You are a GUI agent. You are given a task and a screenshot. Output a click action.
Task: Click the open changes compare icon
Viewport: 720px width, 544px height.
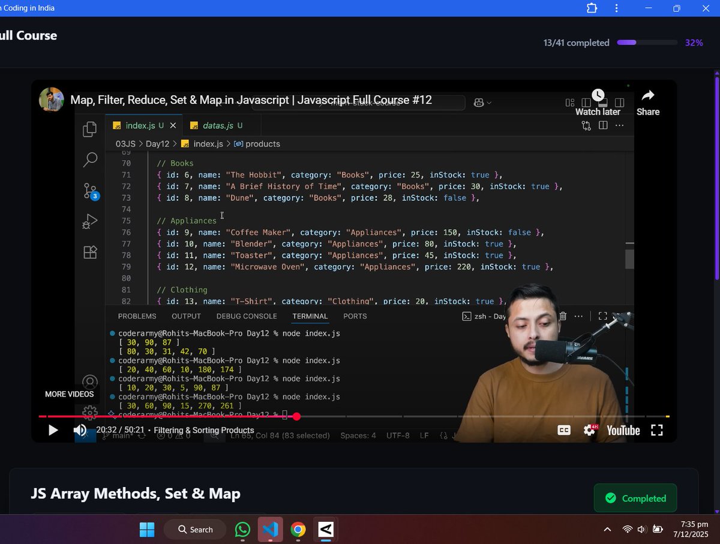586,125
